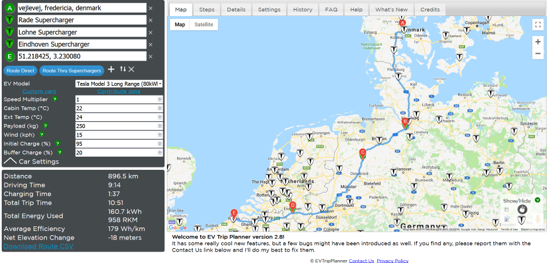Focus the Rade Supercharger waypoint field
This screenshot has width=548, height=263.
[82, 20]
